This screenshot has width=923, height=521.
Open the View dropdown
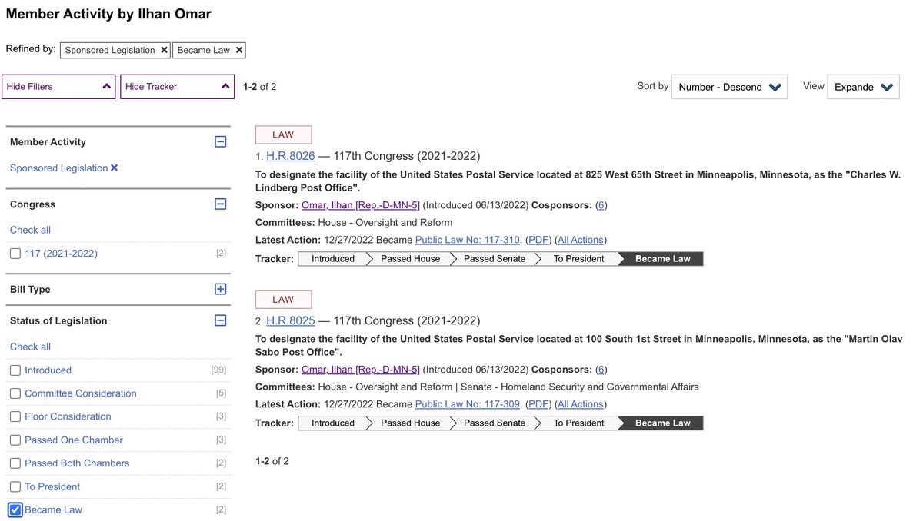(863, 86)
